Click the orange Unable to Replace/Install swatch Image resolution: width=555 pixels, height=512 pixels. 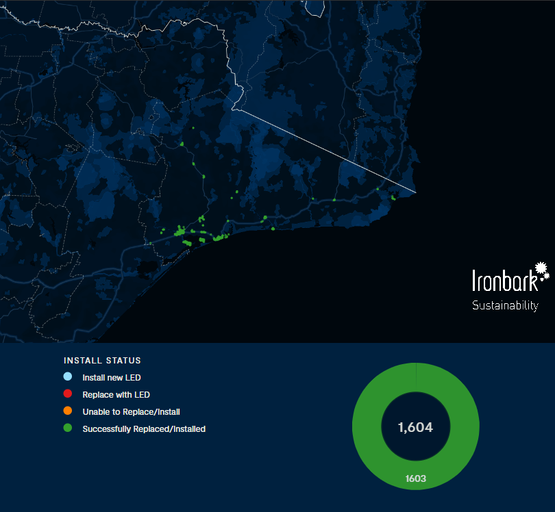point(68,411)
